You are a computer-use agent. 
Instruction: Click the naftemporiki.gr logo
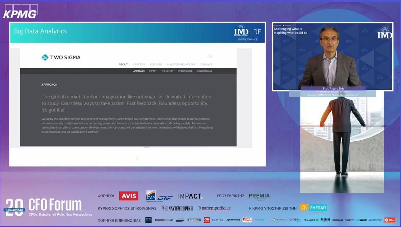point(215,208)
